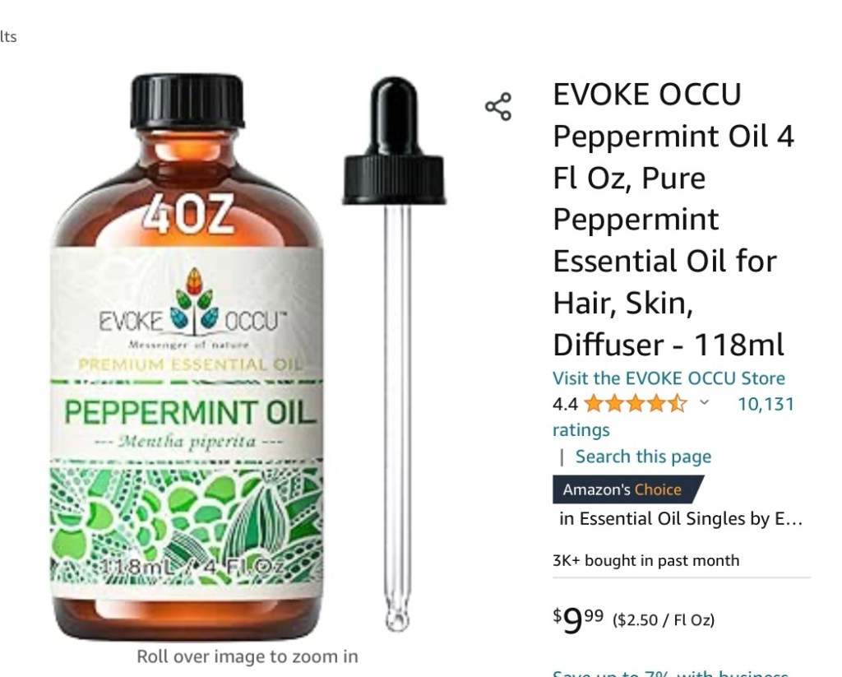Click the 4.4 rating number
The height and width of the screenshot is (677, 842).
coord(565,404)
